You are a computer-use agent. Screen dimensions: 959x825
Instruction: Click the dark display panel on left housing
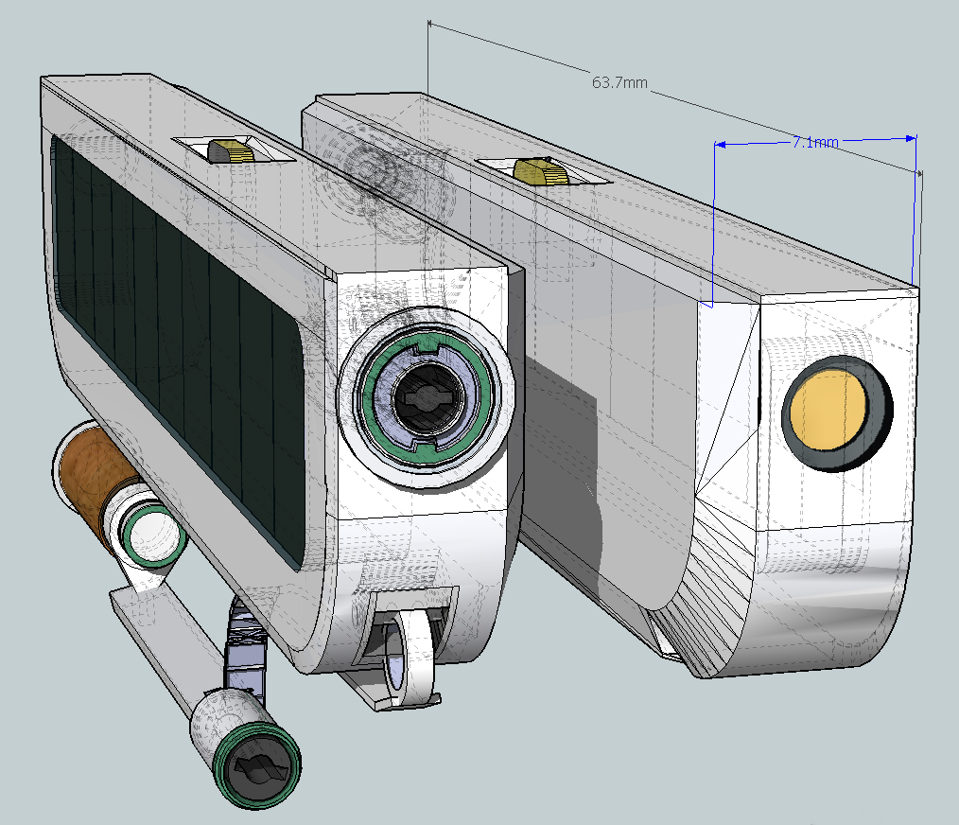tap(178, 351)
